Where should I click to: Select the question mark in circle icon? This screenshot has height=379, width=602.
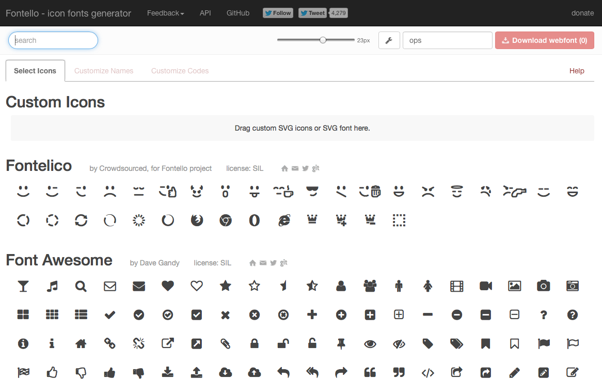573,315
